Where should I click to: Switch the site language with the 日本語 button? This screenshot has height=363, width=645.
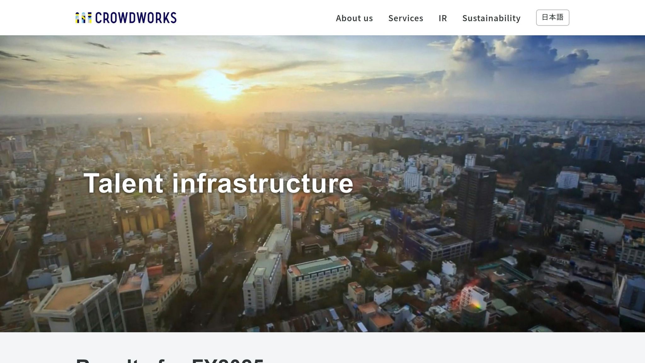tap(552, 18)
